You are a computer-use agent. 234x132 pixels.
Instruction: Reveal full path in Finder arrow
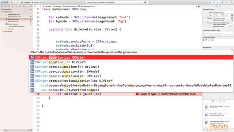(230, 26)
